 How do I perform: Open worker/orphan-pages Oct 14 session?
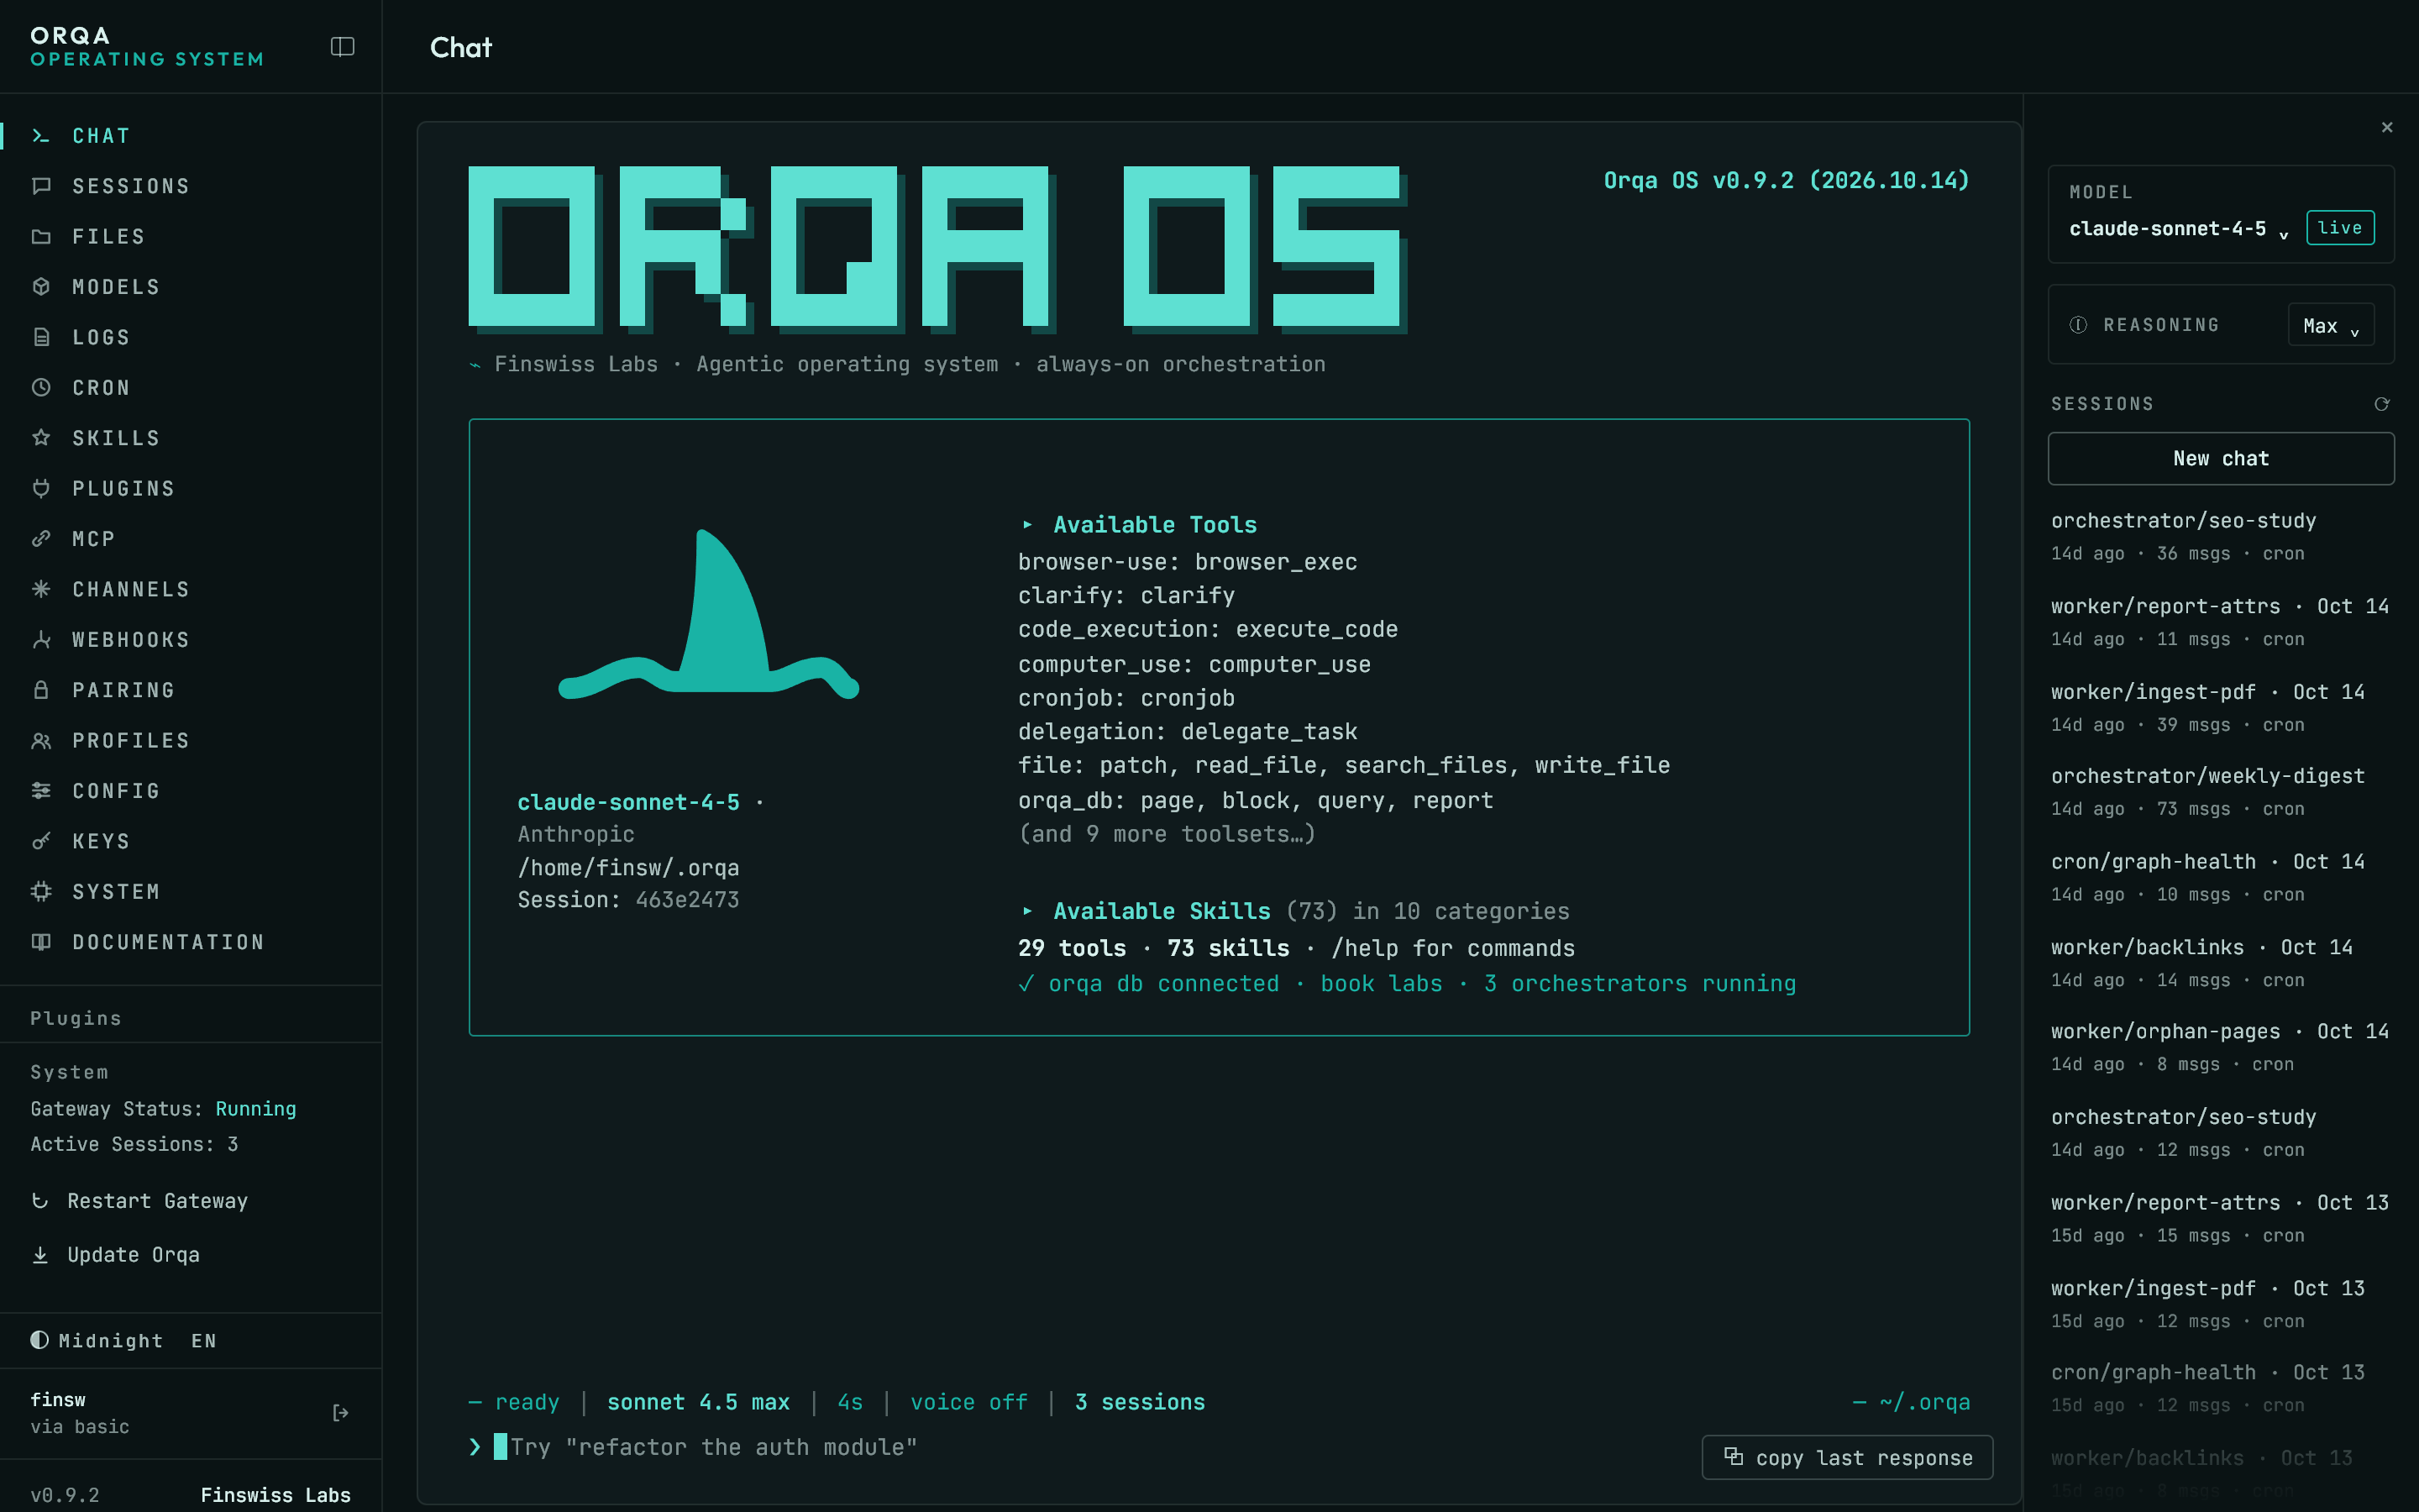pos(2221,1047)
